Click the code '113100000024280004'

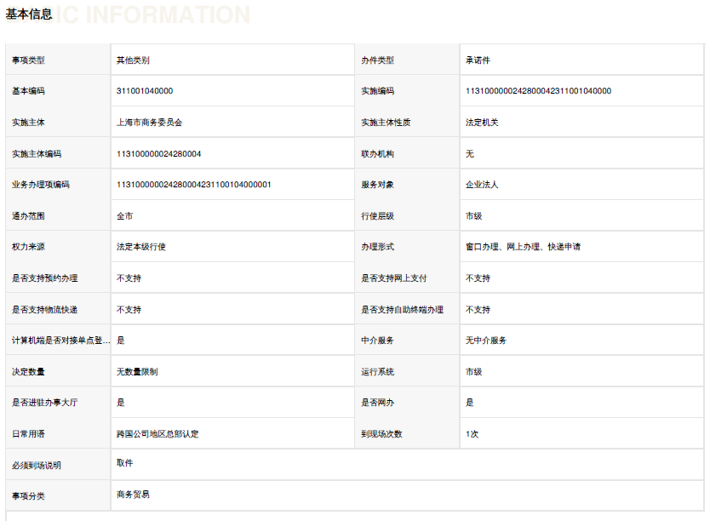[158, 154]
